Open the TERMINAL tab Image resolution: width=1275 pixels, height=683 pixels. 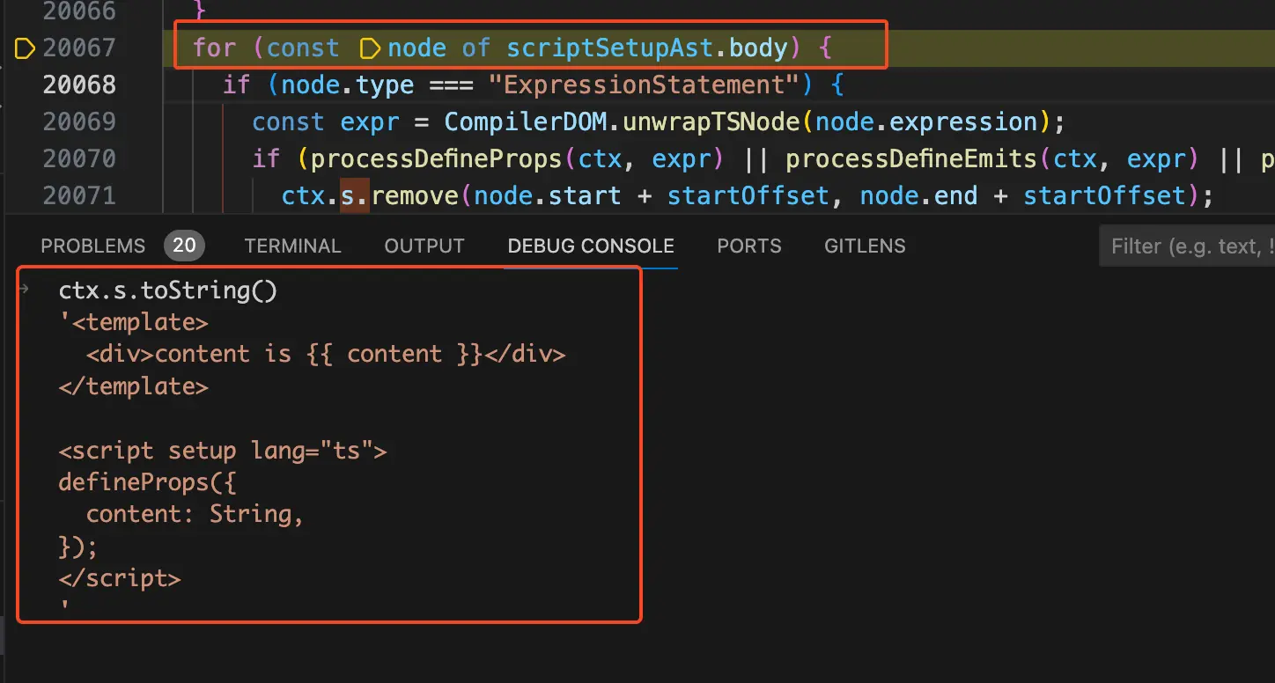pyautogui.click(x=292, y=246)
